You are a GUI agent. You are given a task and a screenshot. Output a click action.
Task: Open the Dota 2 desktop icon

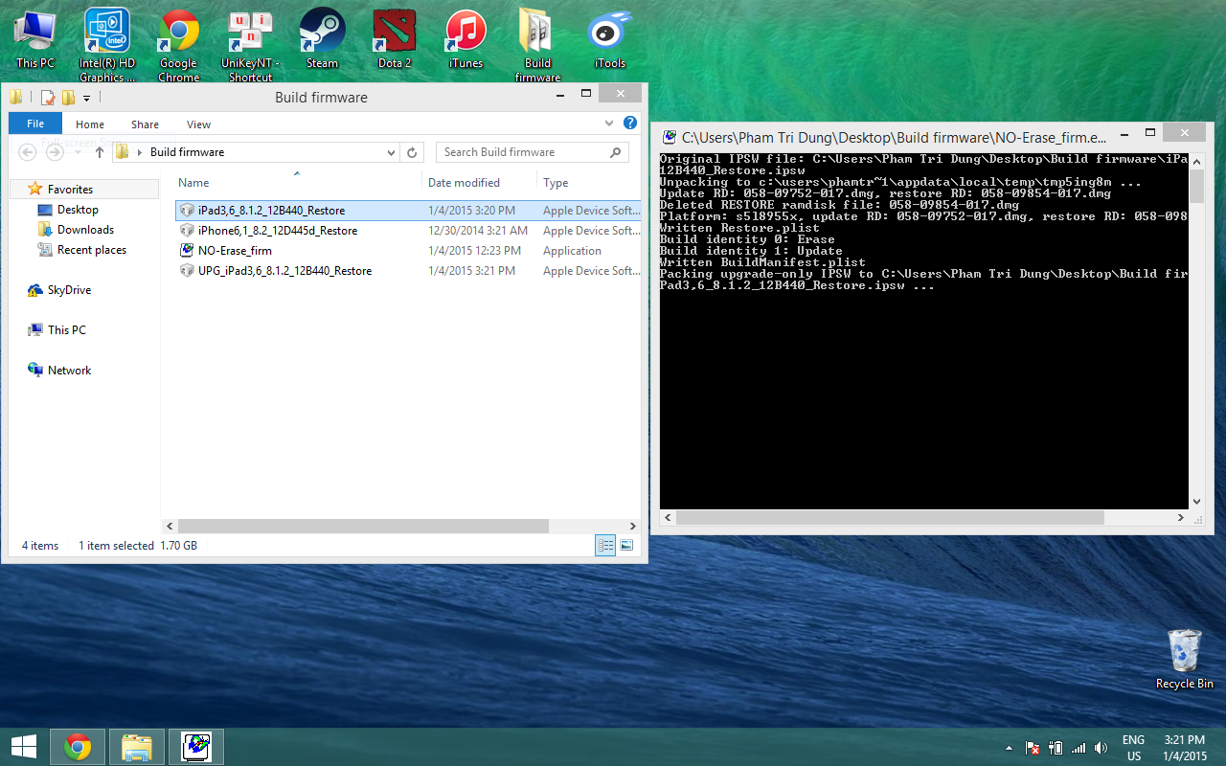[394, 38]
